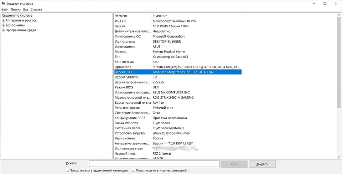The height and width of the screenshot is (174, 342).
Task: Expand the Аппаратные ресурсы tree node
Action: pyautogui.click(x=3, y=21)
